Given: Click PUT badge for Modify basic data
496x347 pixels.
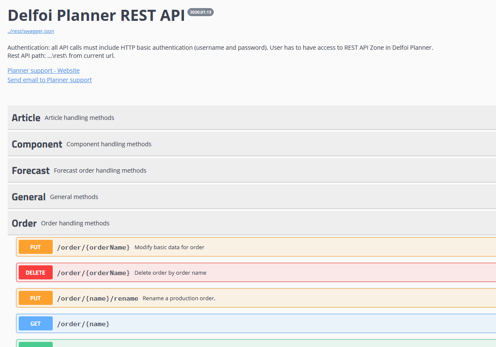Looking at the screenshot, I should 36,247.
